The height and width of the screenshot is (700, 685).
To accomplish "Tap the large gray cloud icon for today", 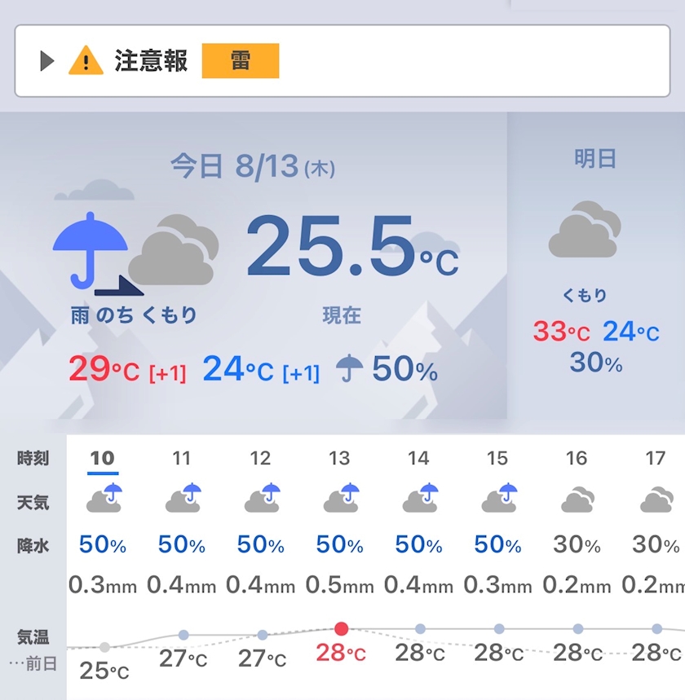I will [174, 250].
